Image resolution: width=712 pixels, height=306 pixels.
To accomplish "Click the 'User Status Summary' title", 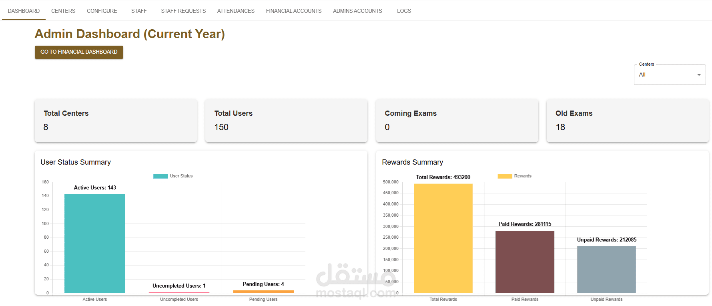I will (x=76, y=162).
